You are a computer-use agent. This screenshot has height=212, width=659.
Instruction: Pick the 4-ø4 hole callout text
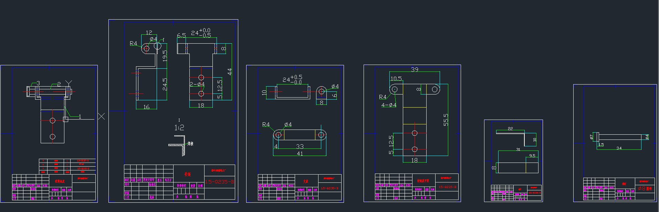389,105
